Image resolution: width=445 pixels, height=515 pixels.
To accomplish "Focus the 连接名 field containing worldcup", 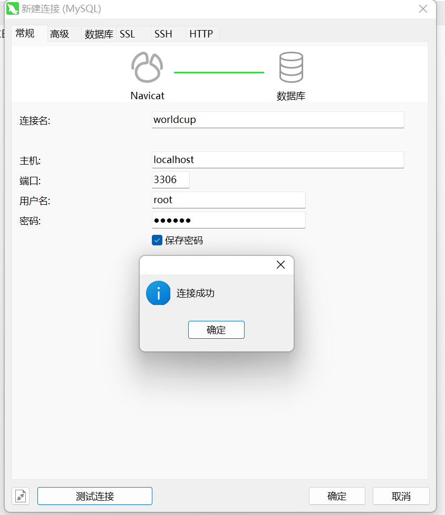I will point(278,120).
